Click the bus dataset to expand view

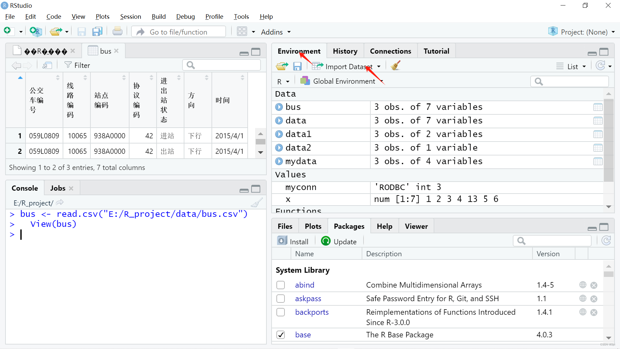(x=281, y=107)
